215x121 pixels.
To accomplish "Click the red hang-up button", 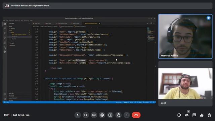I will pos(136,115).
